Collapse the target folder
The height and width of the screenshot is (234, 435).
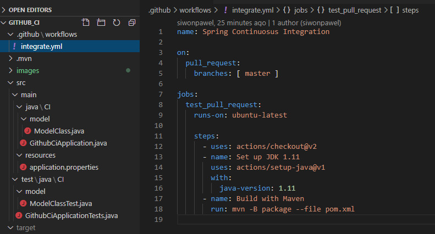10,227
